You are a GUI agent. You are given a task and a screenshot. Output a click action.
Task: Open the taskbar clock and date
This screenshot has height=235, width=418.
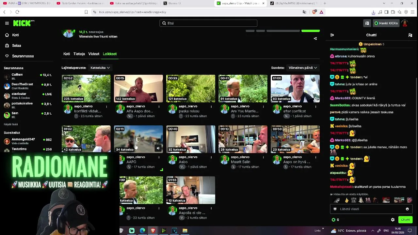(398, 230)
